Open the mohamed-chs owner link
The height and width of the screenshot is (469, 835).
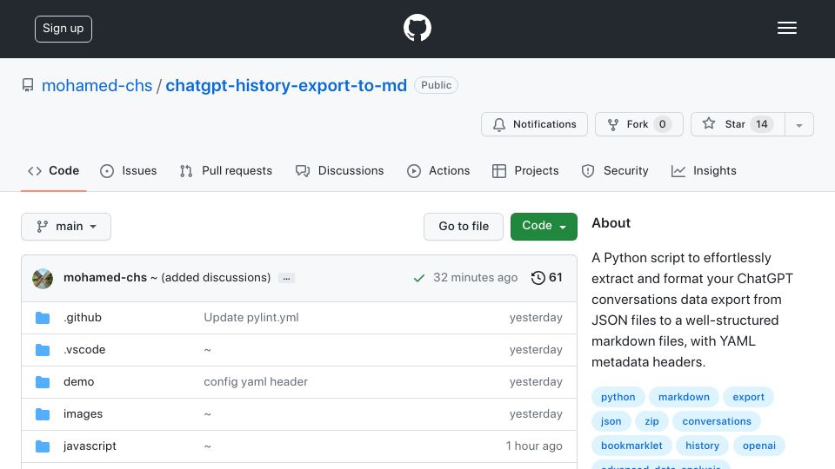pyautogui.click(x=97, y=86)
